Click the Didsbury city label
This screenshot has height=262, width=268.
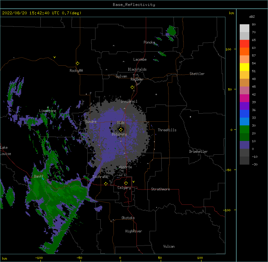119,134
